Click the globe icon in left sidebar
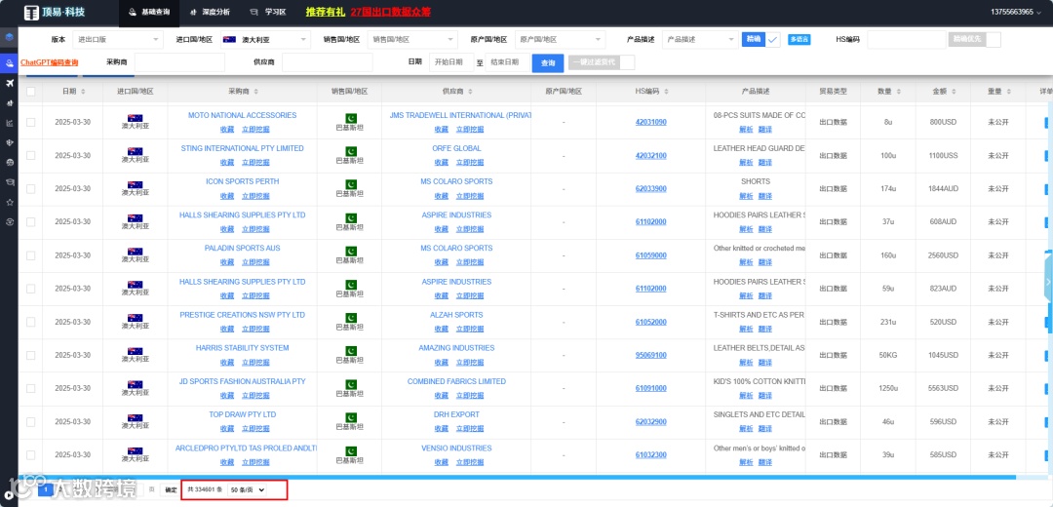Image resolution: width=1053 pixels, height=507 pixels. tap(9, 162)
